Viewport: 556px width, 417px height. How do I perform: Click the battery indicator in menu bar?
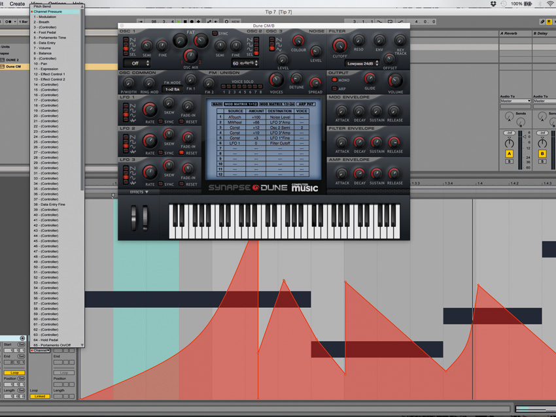(528, 3)
